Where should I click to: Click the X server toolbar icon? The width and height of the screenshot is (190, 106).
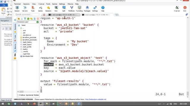177,9
